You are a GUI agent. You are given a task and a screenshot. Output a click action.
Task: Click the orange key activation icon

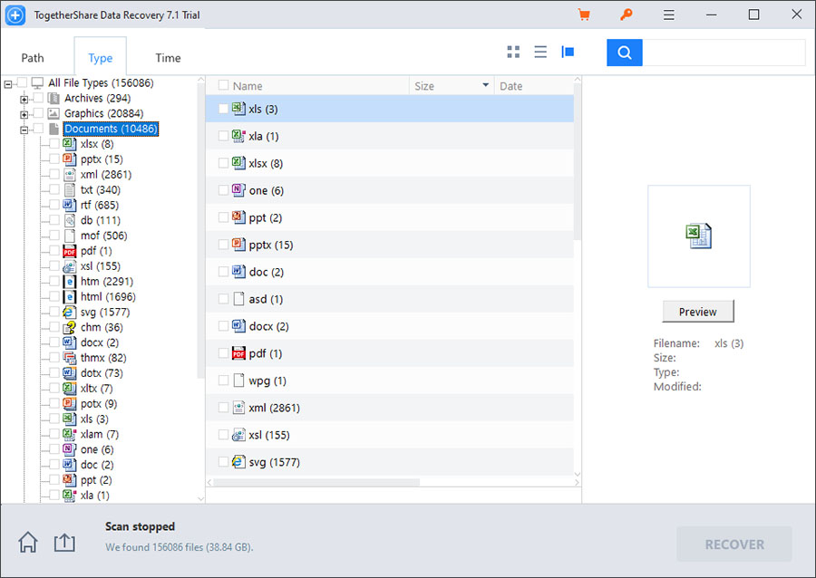626,14
